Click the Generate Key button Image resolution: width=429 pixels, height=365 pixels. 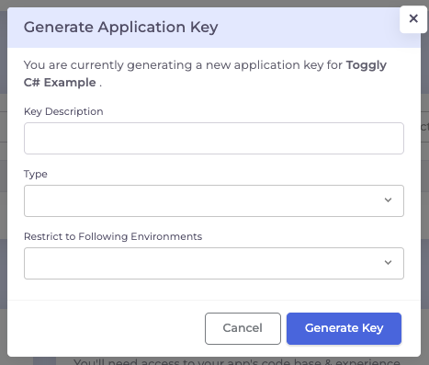coord(344,328)
